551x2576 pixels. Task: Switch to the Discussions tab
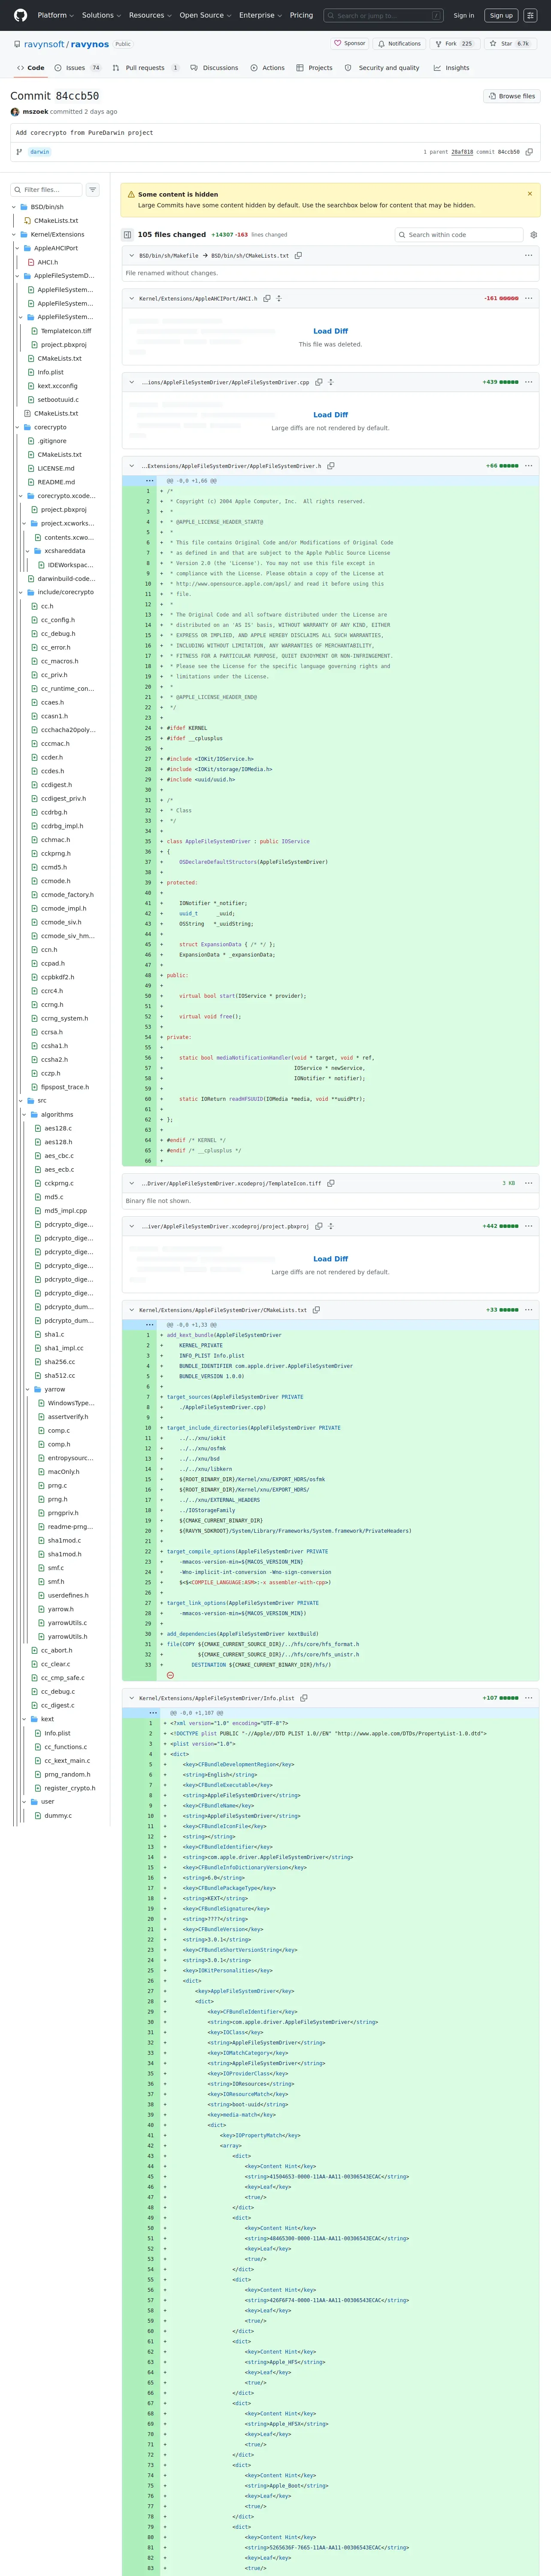coord(215,68)
